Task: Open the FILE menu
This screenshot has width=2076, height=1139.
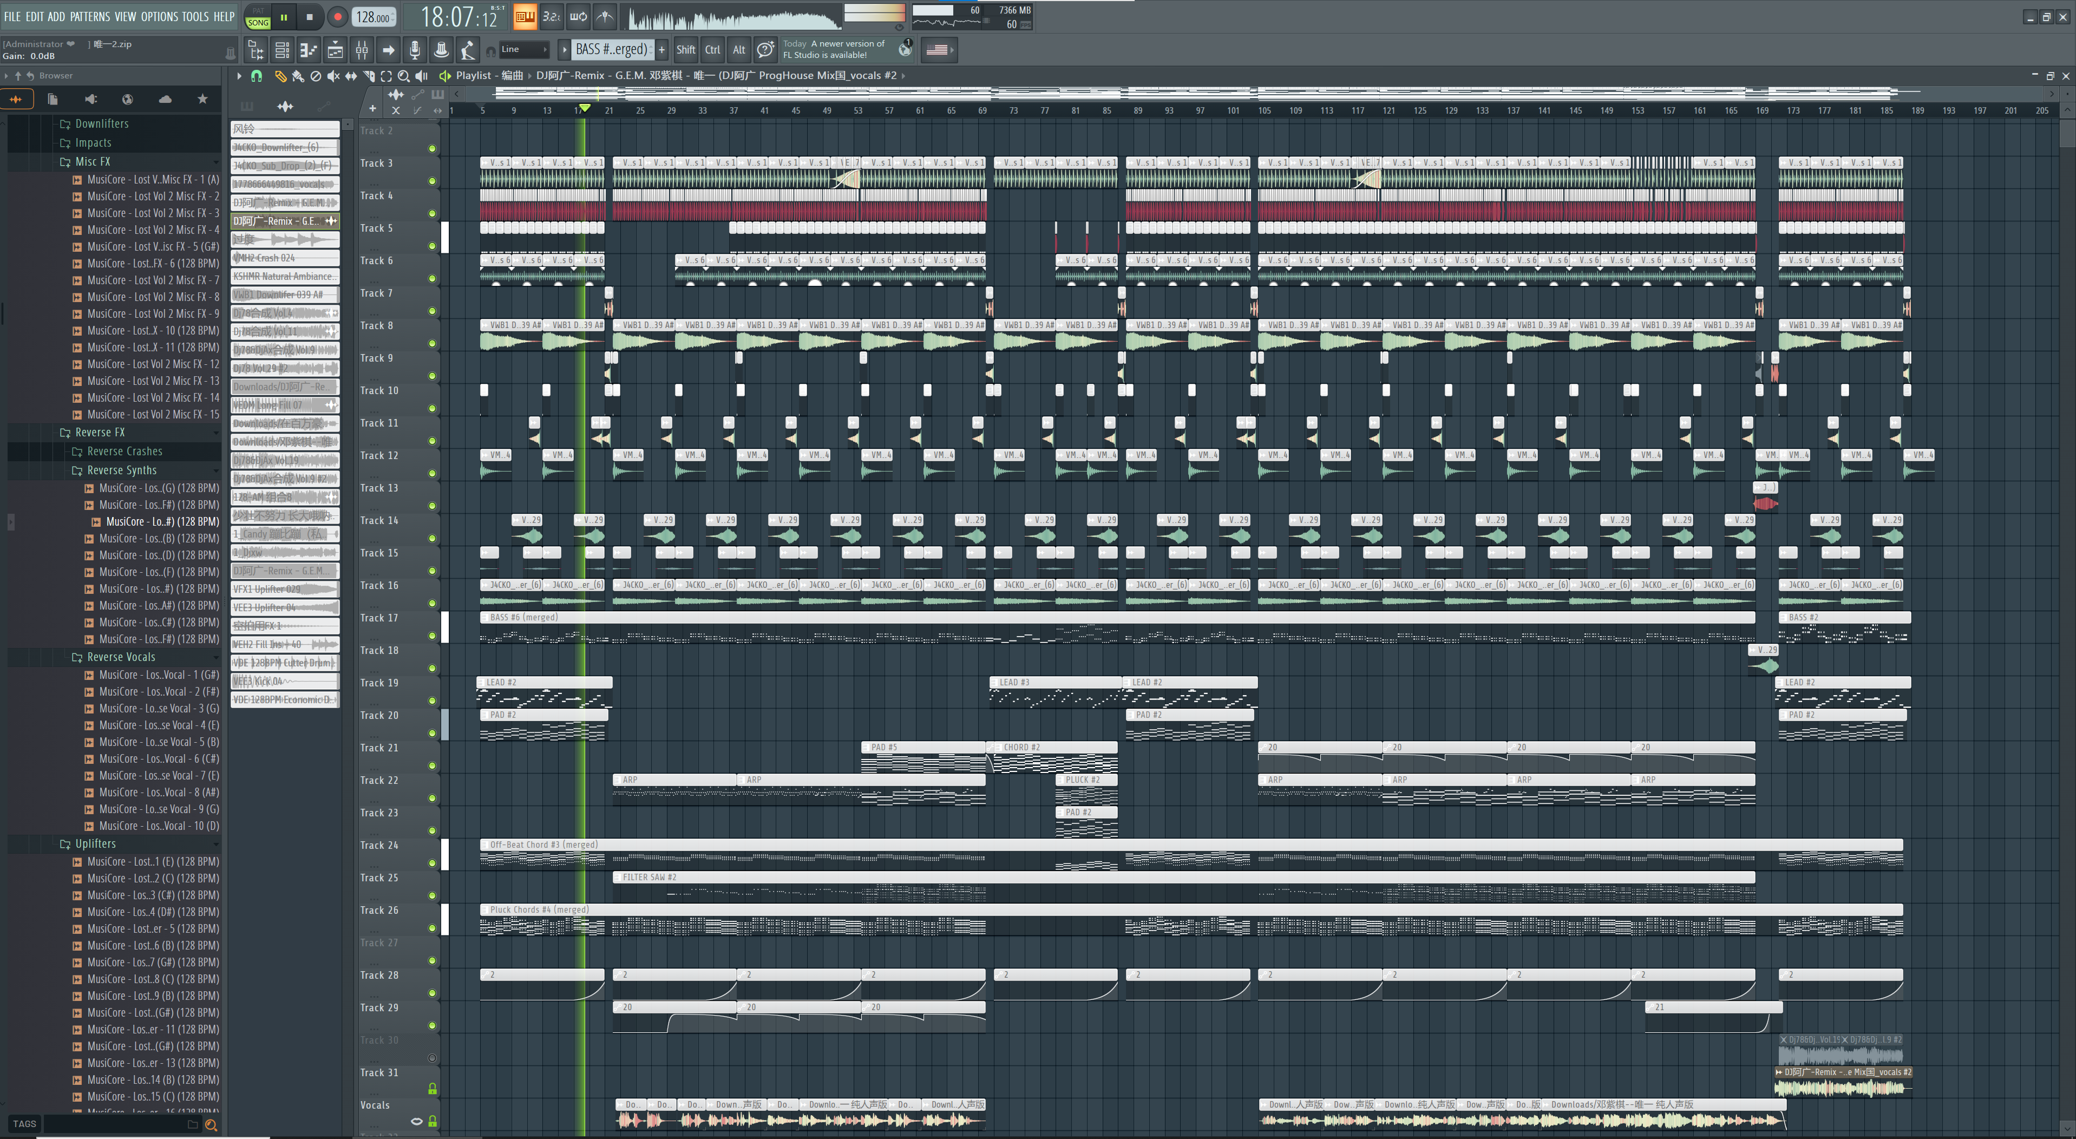Action: click(12, 16)
